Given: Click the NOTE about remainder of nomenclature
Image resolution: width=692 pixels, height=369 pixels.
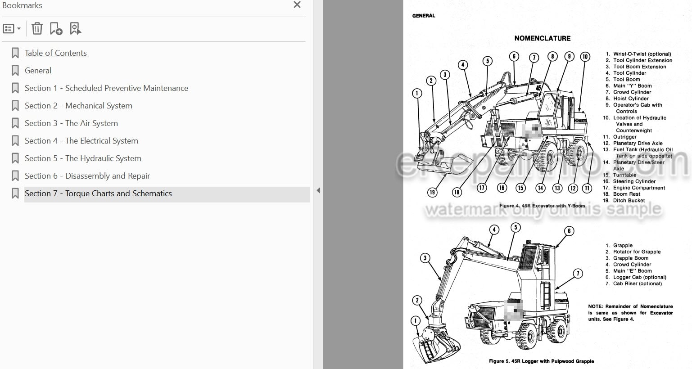Looking at the screenshot, I should (x=630, y=313).
